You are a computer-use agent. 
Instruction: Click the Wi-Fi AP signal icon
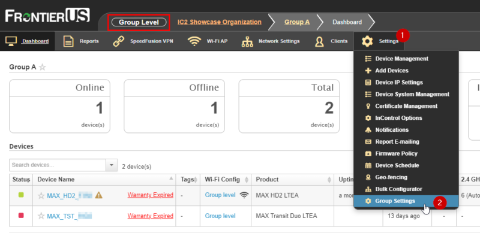[x=194, y=41]
